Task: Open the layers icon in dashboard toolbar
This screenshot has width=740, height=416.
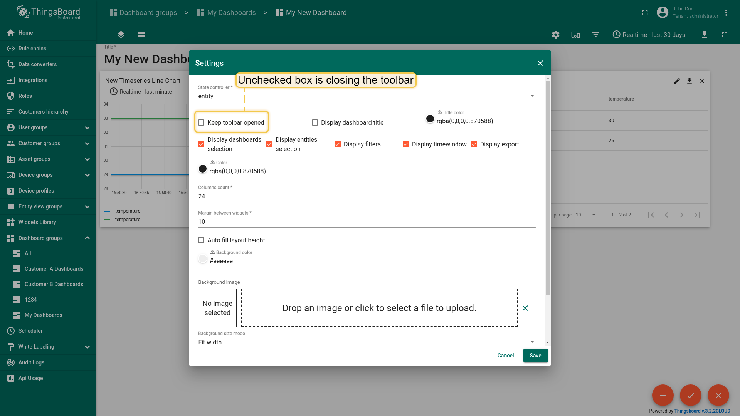Action: coord(121,35)
